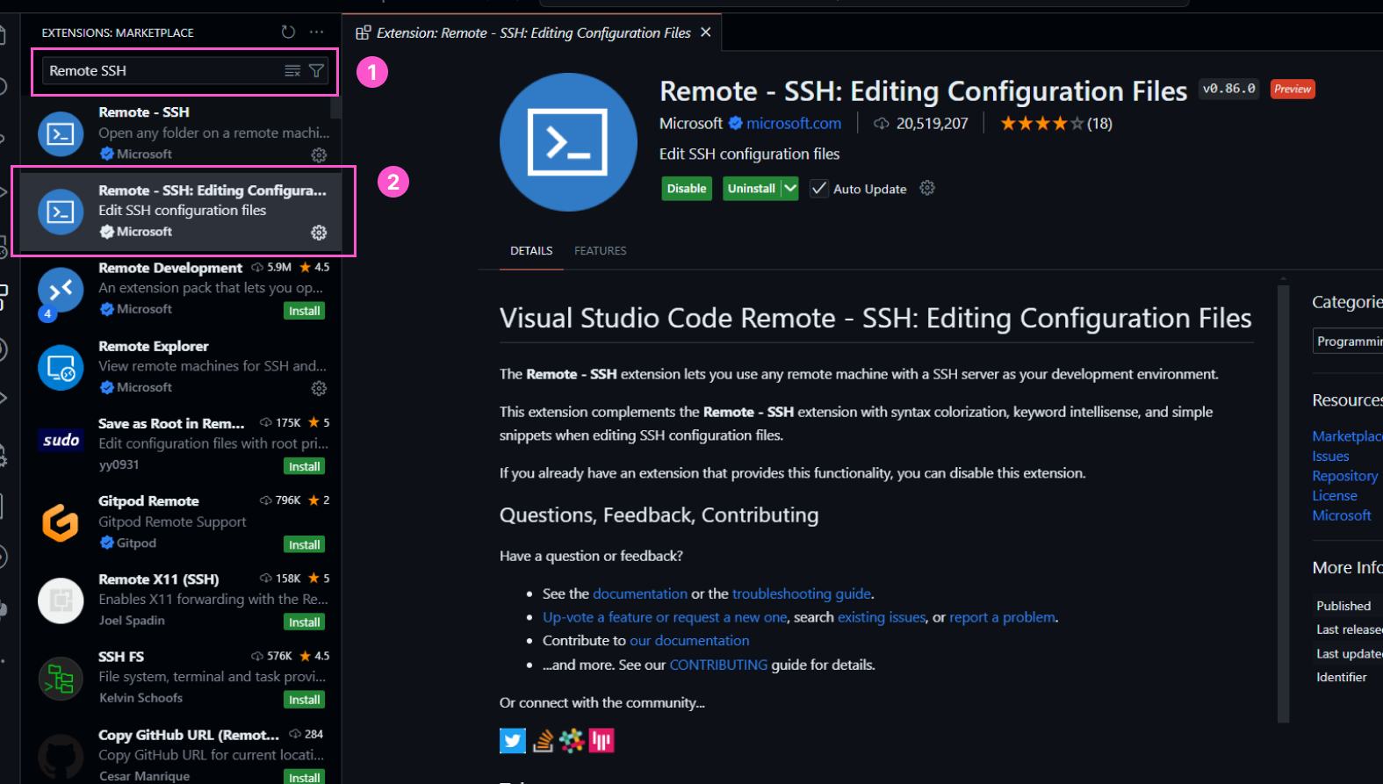Install the Save as Root extension

point(305,466)
